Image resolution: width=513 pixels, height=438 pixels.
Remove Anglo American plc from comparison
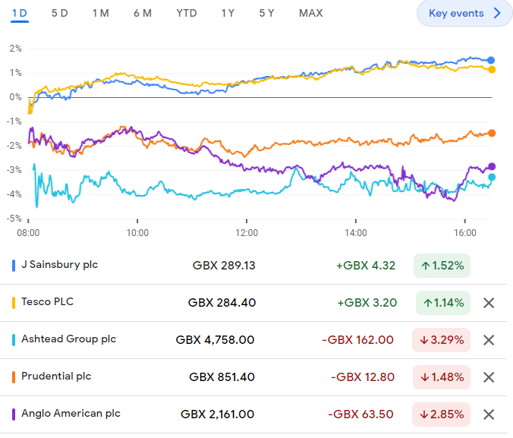coord(489,414)
